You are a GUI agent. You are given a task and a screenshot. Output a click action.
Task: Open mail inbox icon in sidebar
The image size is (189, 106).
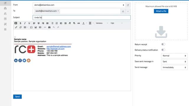5,8
